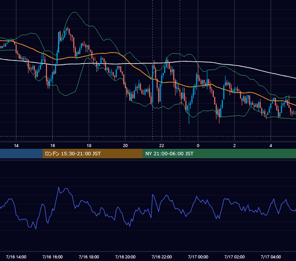Click hour label 18 on price chart axis

pyautogui.click(x=89, y=146)
